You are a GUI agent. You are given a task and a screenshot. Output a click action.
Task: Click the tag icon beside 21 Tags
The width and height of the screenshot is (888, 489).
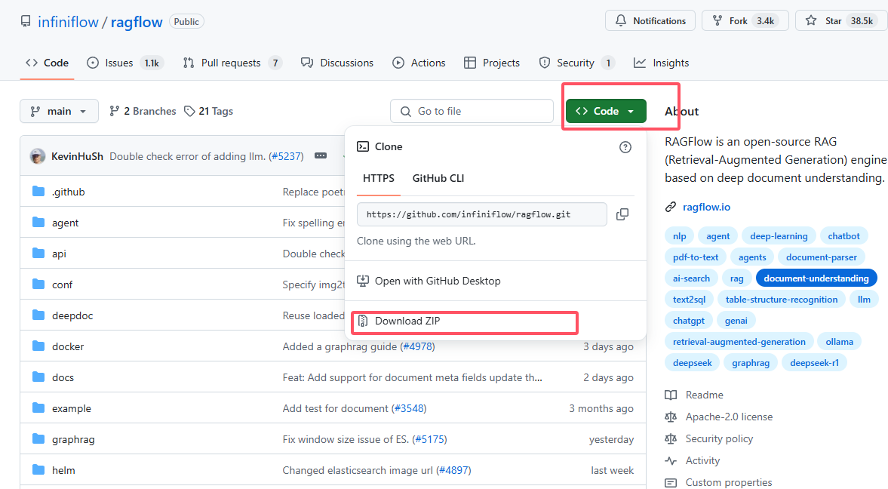click(x=189, y=111)
